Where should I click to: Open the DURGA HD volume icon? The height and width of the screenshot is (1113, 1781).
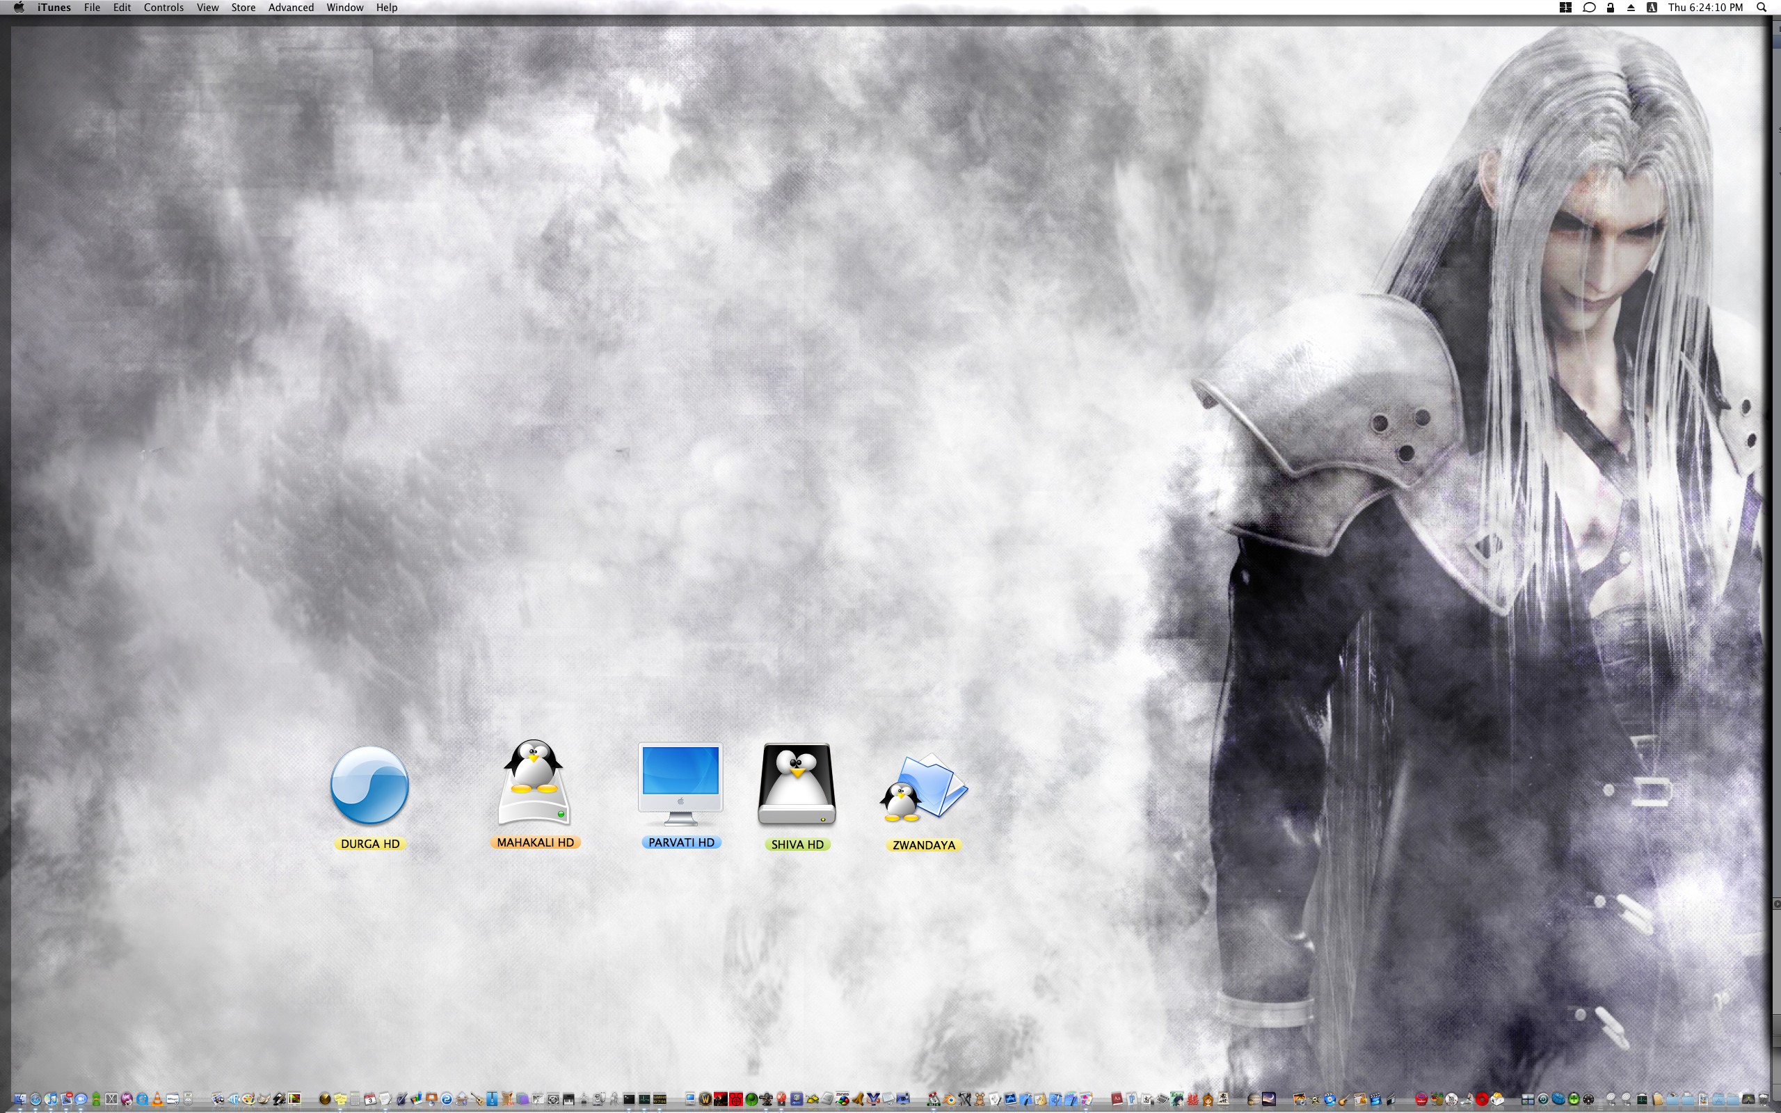coord(369,785)
